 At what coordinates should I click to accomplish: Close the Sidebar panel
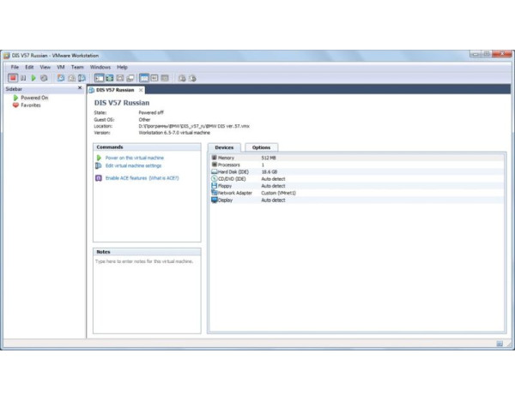tap(80, 88)
